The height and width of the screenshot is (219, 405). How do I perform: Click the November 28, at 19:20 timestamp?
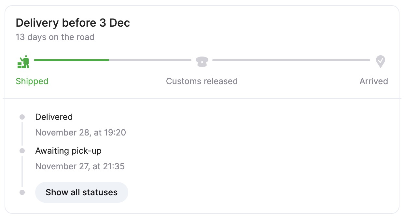(x=80, y=133)
